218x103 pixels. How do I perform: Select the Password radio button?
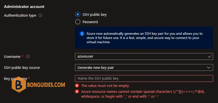pyautogui.click(x=77, y=22)
